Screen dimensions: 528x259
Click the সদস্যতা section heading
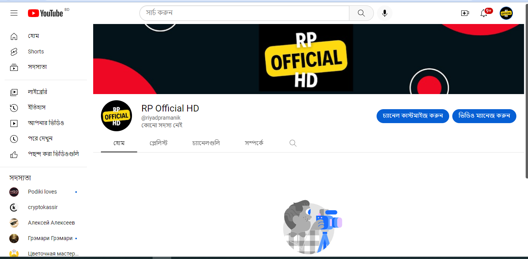[20, 178]
